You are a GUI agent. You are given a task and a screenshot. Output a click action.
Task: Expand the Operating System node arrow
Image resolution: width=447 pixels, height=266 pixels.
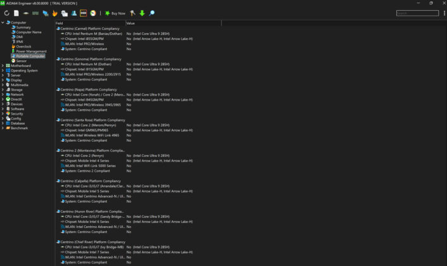coord(3,70)
